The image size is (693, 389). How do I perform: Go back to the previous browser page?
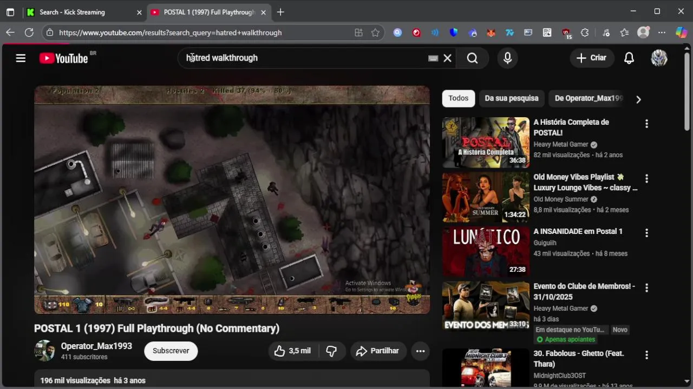click(10, 32)
